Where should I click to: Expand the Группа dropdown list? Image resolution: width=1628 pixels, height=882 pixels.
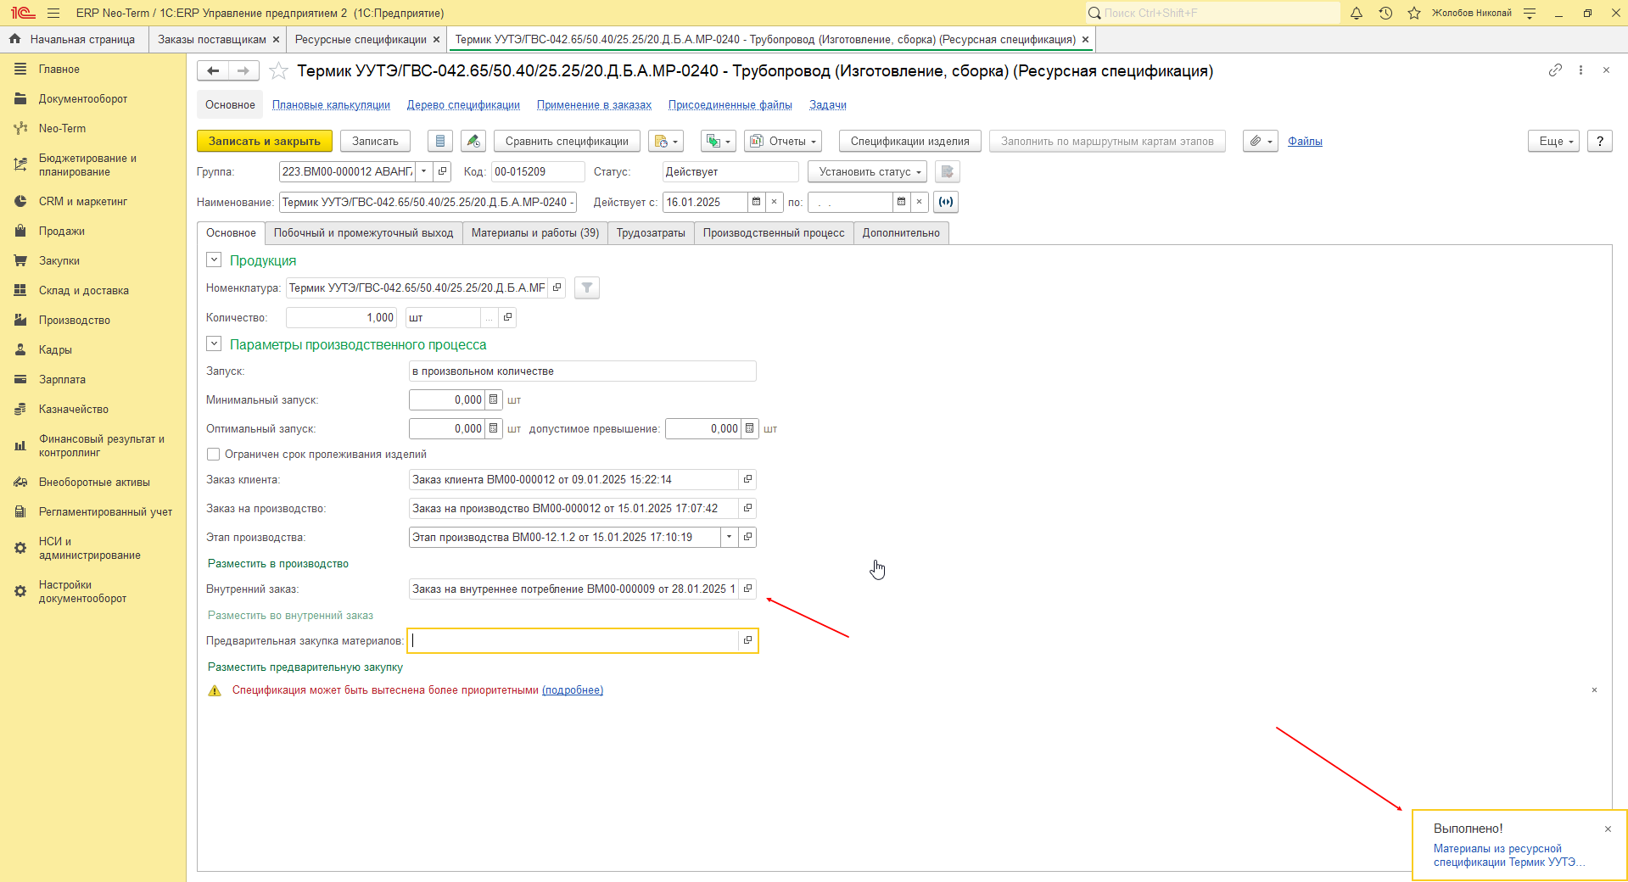click(424, 171)
